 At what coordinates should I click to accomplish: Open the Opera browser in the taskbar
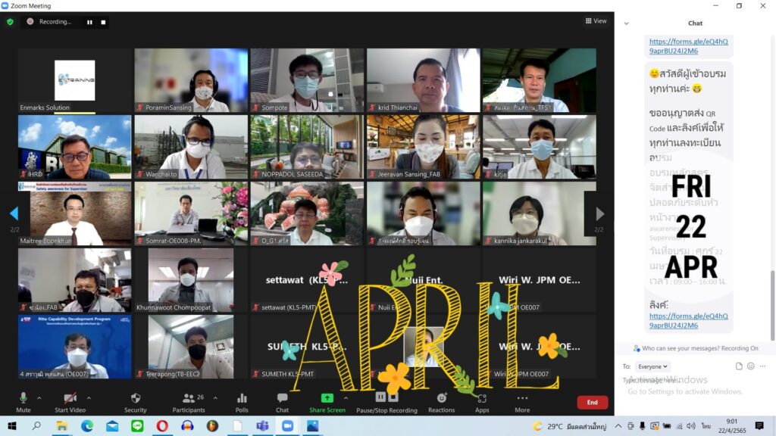click(x=162, y=425)
